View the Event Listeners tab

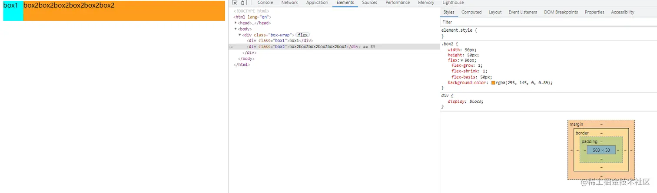[x=523, y=12]
